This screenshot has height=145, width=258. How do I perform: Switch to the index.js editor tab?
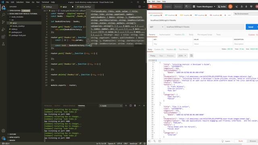coord(49,7)
